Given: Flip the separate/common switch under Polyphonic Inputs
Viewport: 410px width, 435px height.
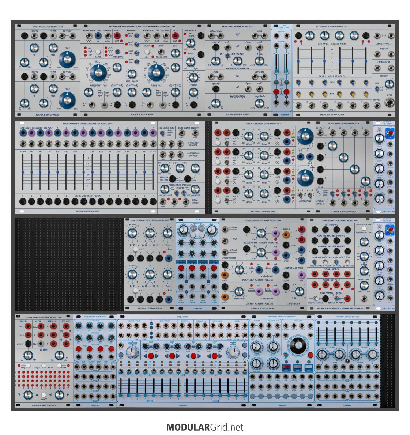Looking at the screenshot, I should tap(315, 299).
